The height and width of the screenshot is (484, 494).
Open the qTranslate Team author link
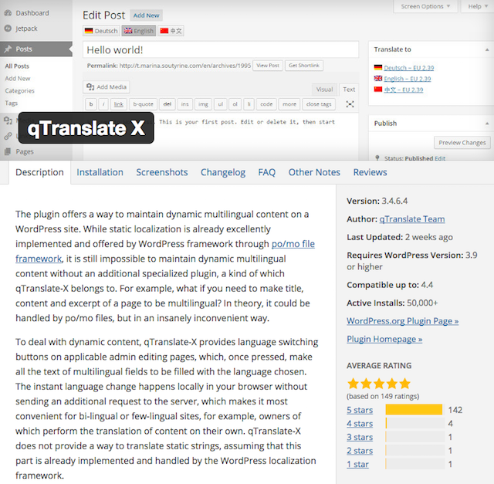point(412,219)
